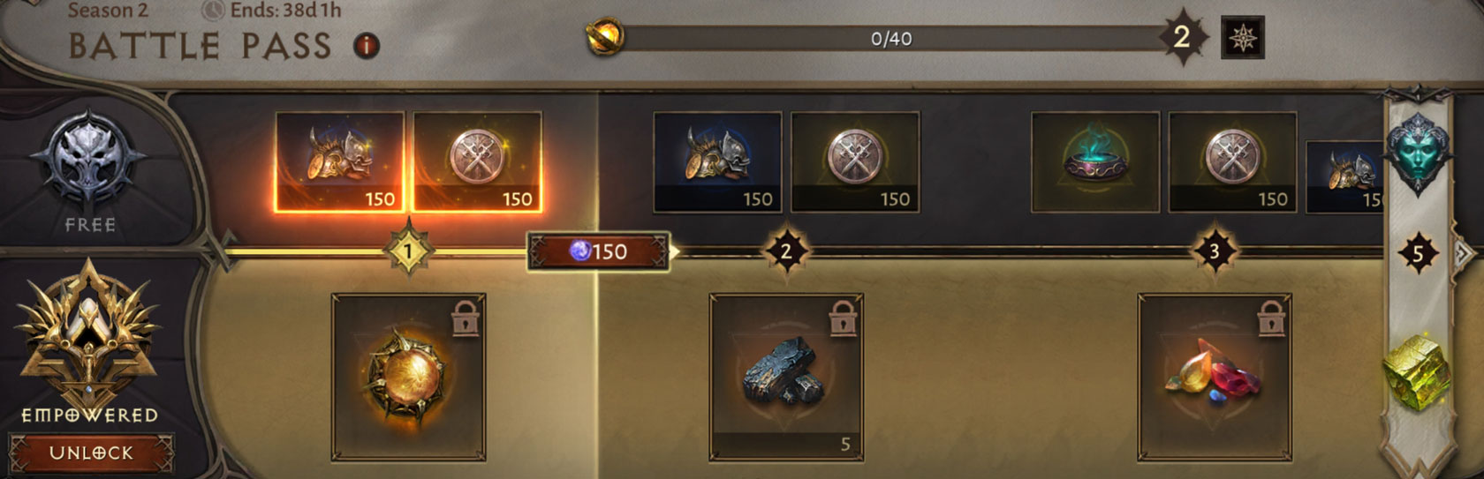This screenshot has height=479, width=1484.
Task: Buy next rank for 150 orbs
Action: pyautogui.click(x=599, y=251)
